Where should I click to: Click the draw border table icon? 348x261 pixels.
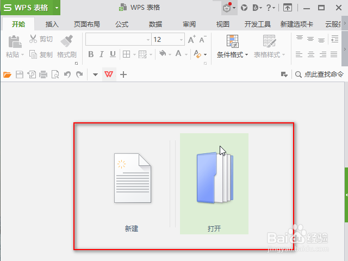coord(142,54)
